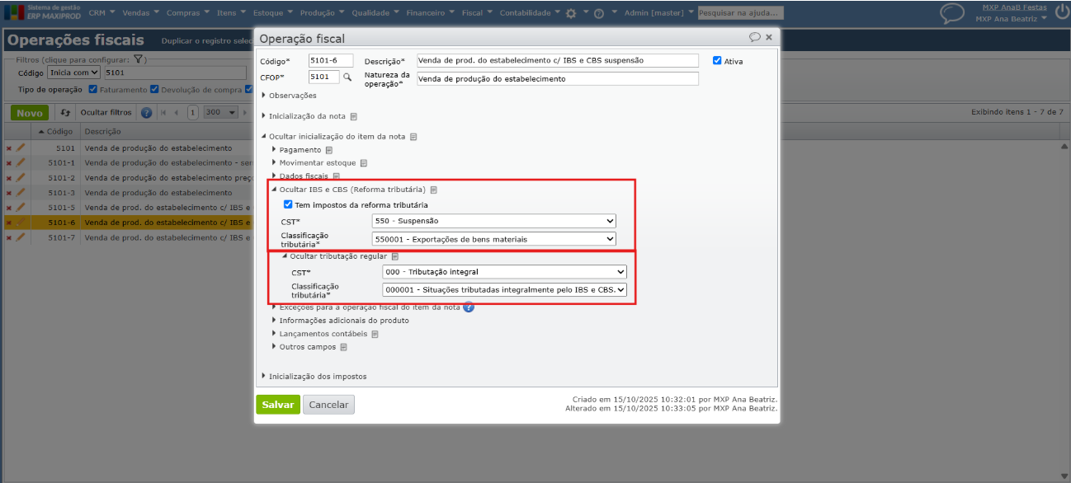
Task: Click form icon beside Movimentar estoque
Action: tap(363, 163)
